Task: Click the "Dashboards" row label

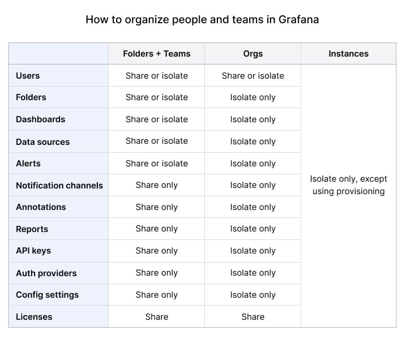Action: (x=40, y=119)
